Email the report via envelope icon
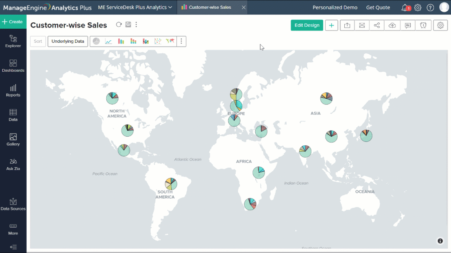Image resolution: width=451 pixels, height=253 pixels. [362, 25]
